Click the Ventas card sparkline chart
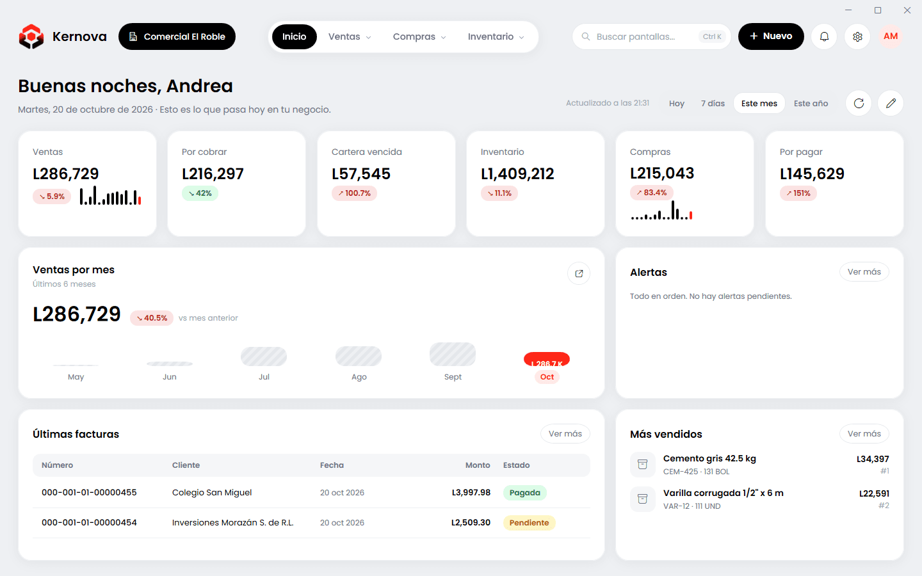 point(110,195)
